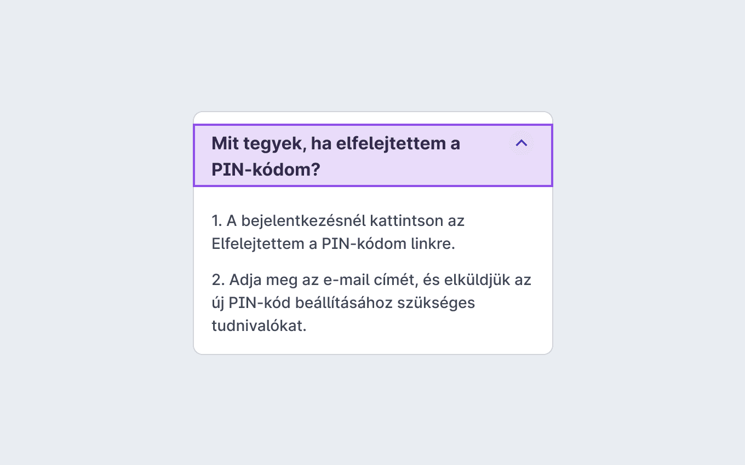Click the "Elfelejtettem a PIN-kódom linkre" line
This screenshot has width=745, height=465.
pos(334,243)
